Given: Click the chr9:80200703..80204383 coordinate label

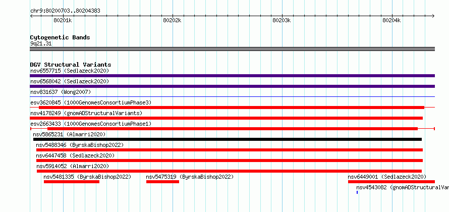Looking at the screenshot, I should pos(65,11).
